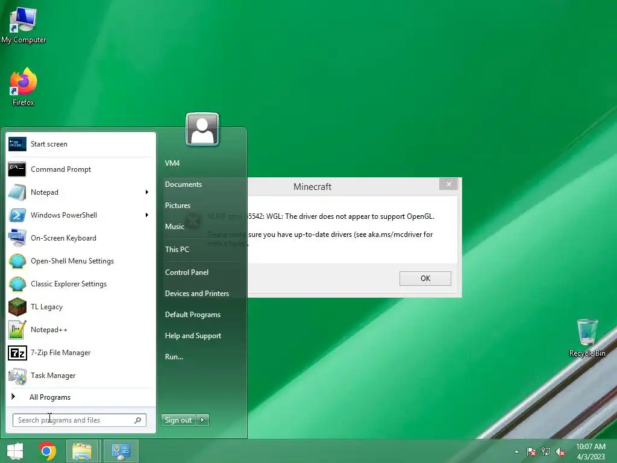Open the VM4 user folder
Screen dimensions: 617x463
172,163
